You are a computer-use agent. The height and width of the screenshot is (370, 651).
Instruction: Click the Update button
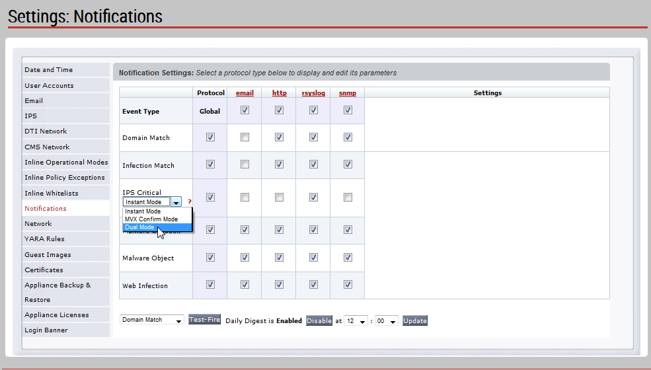[415, 320]
